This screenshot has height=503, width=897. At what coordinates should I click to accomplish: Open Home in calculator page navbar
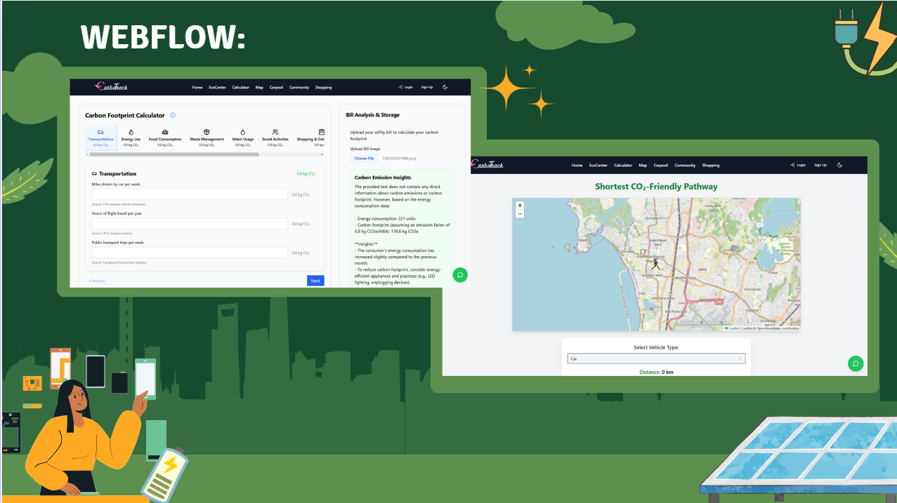(x=197, y=88)
